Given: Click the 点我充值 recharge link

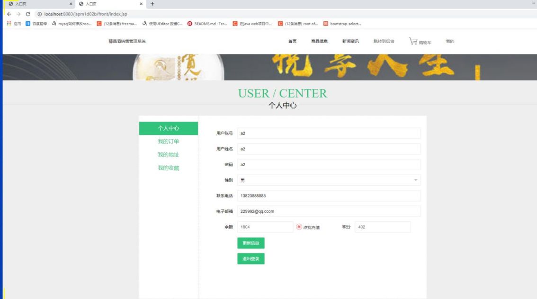Looking at the screenshot, I should [311, 228].
